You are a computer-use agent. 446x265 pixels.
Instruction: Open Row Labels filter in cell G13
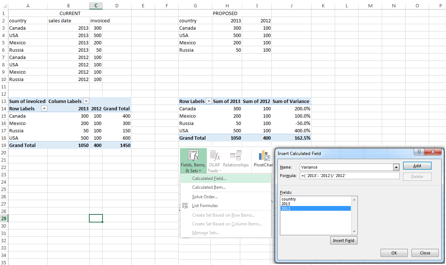[x=209, y=101]
